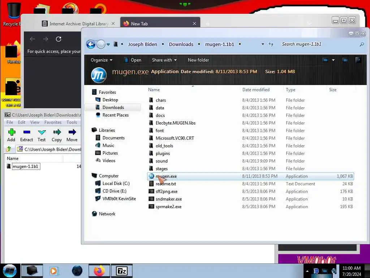Click Network in navigation pane
Image resolution: width=370 pixels, height=278 pixels.
click(x=107, y=214)
